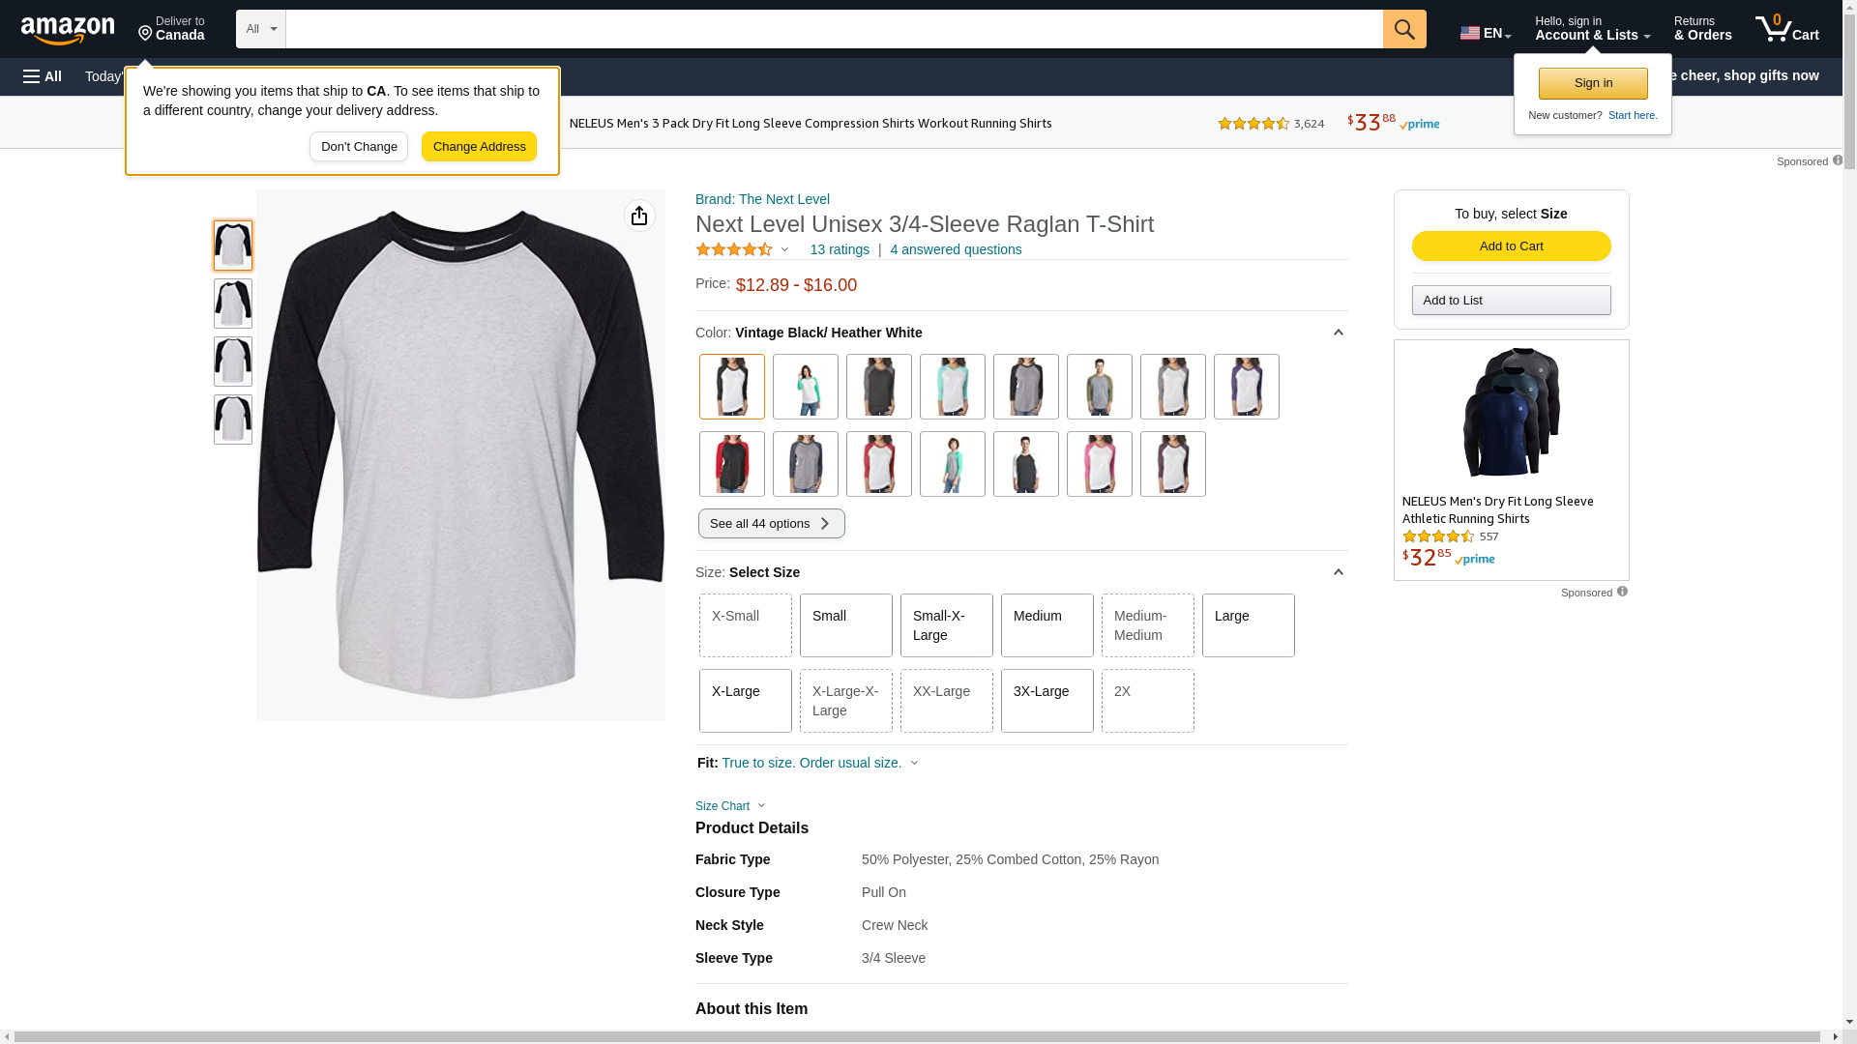Expand See all 44 options
Viewport: 1857px width, 1044px height.
pos(771,524)
